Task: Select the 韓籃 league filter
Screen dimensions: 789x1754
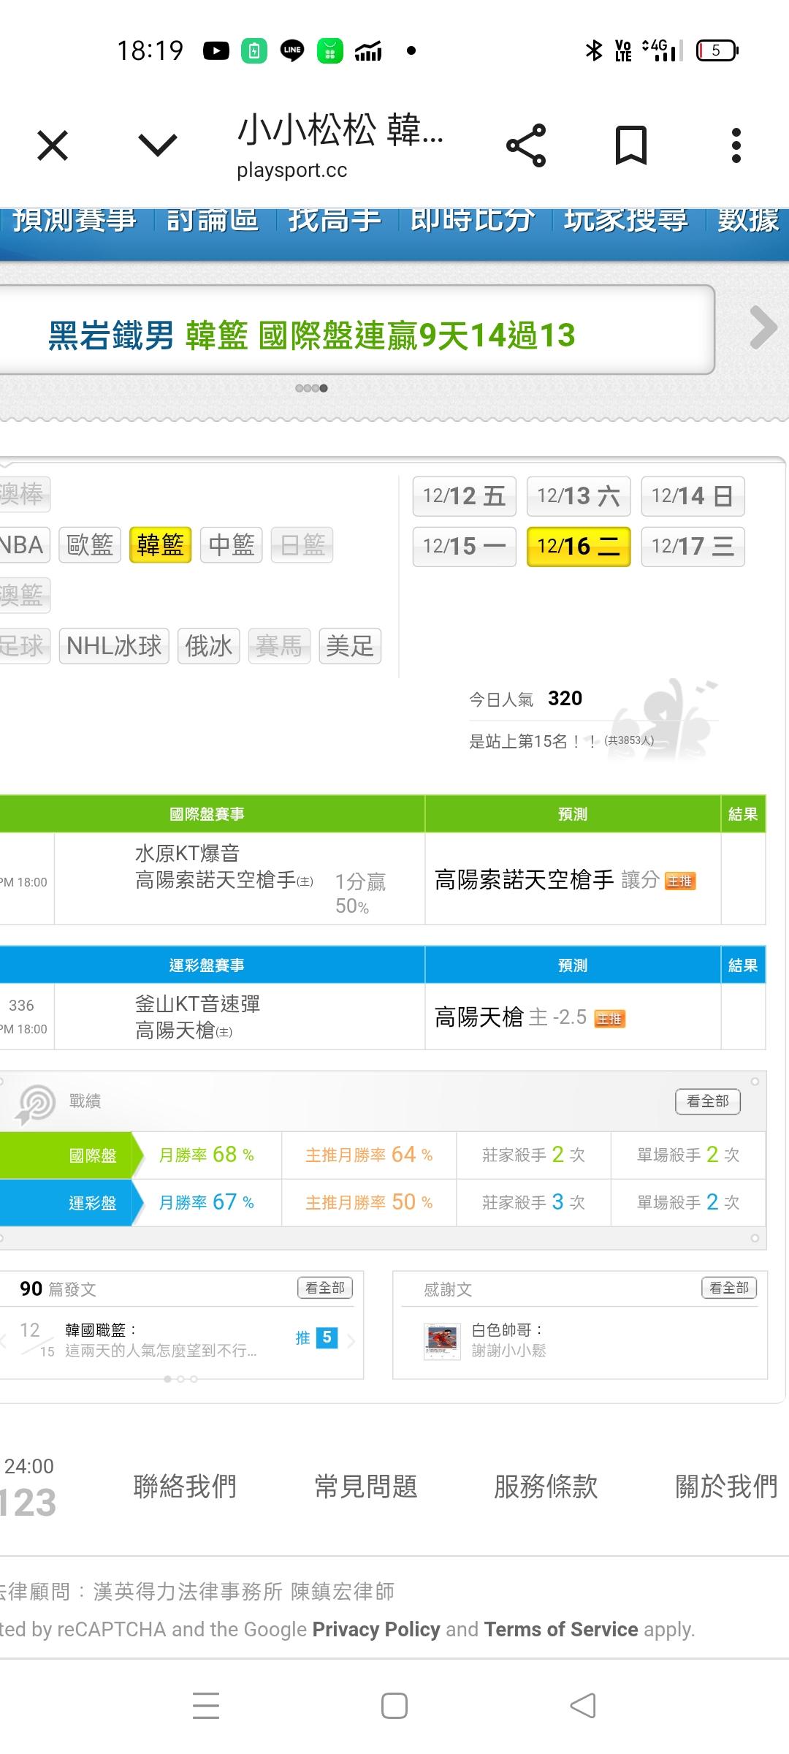Action: 160,545
